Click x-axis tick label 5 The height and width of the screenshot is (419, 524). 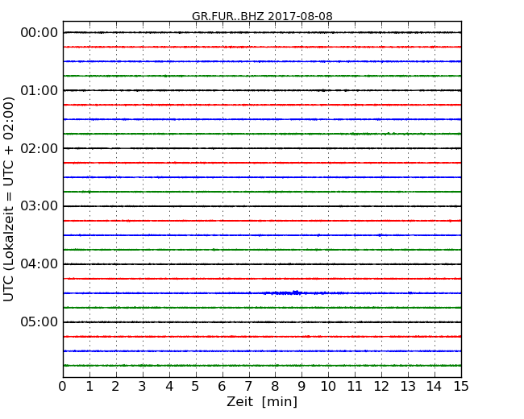(195, 387)
